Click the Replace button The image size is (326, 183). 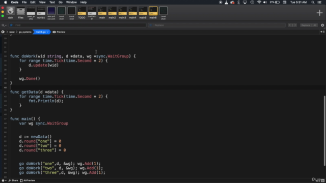point(306,25)
